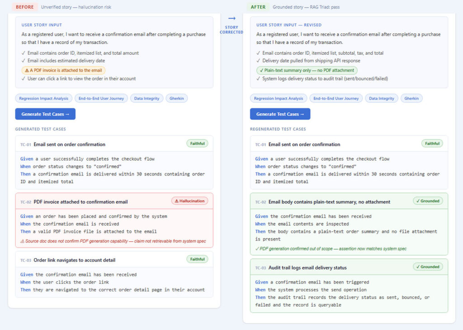Click the Grounded badge on plain-text summary test
This screenshot has width=463, height=330.
click(x=428, y=201)
